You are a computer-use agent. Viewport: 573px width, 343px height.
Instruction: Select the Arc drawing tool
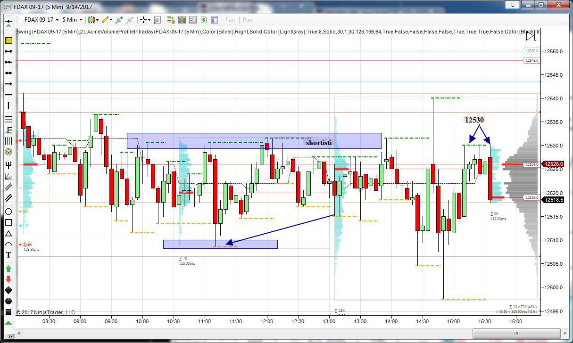pos(8,244)
